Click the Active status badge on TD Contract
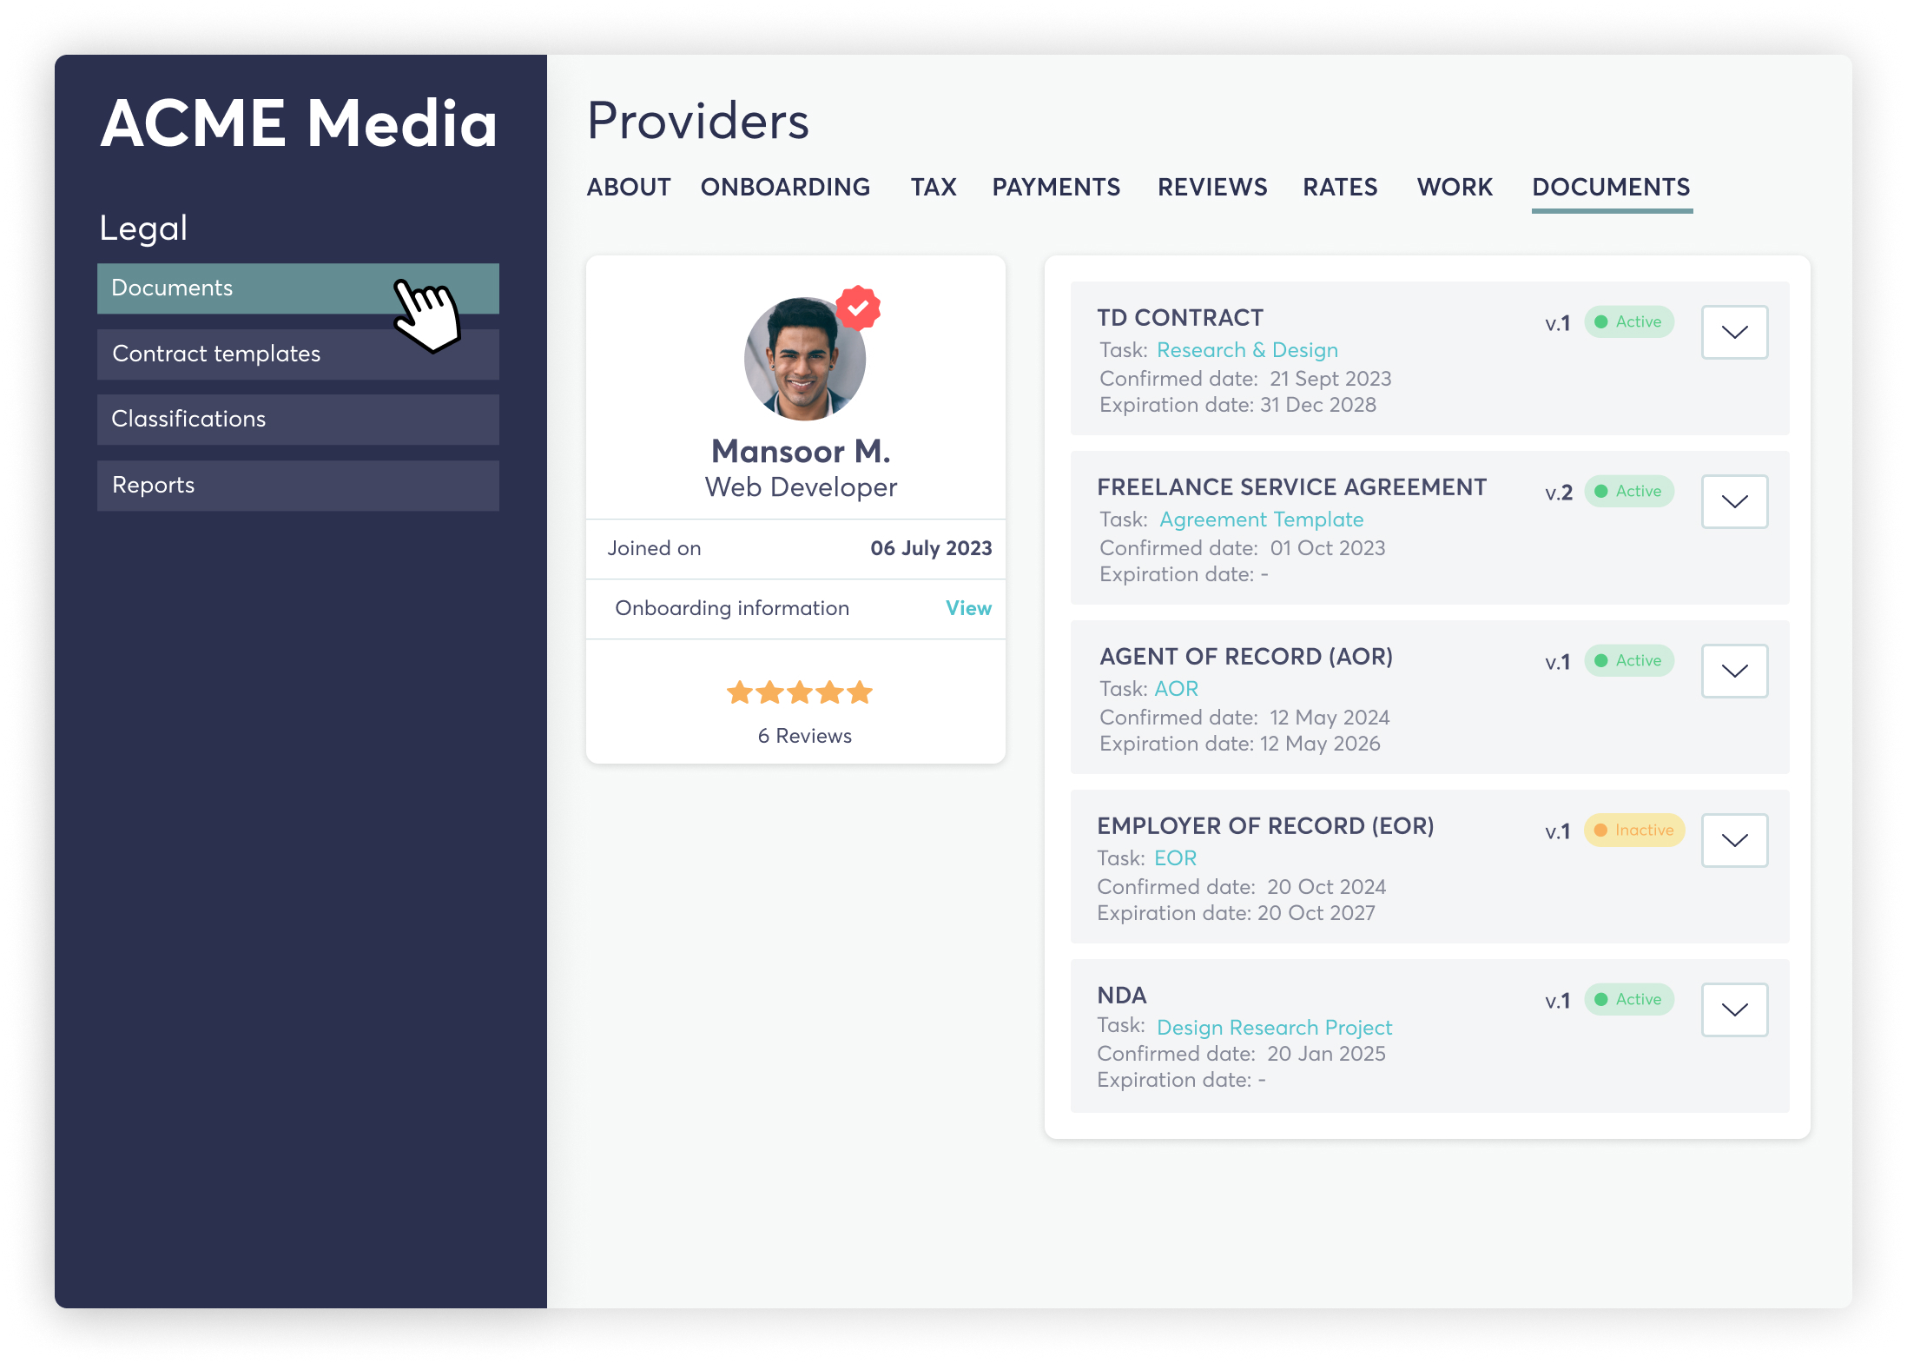Image resolution: width=1907 pixels, height=1370 pixels. (1628, 321)
